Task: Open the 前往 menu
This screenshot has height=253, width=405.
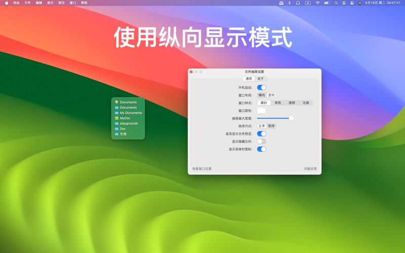Action: [x=61, y=3]
